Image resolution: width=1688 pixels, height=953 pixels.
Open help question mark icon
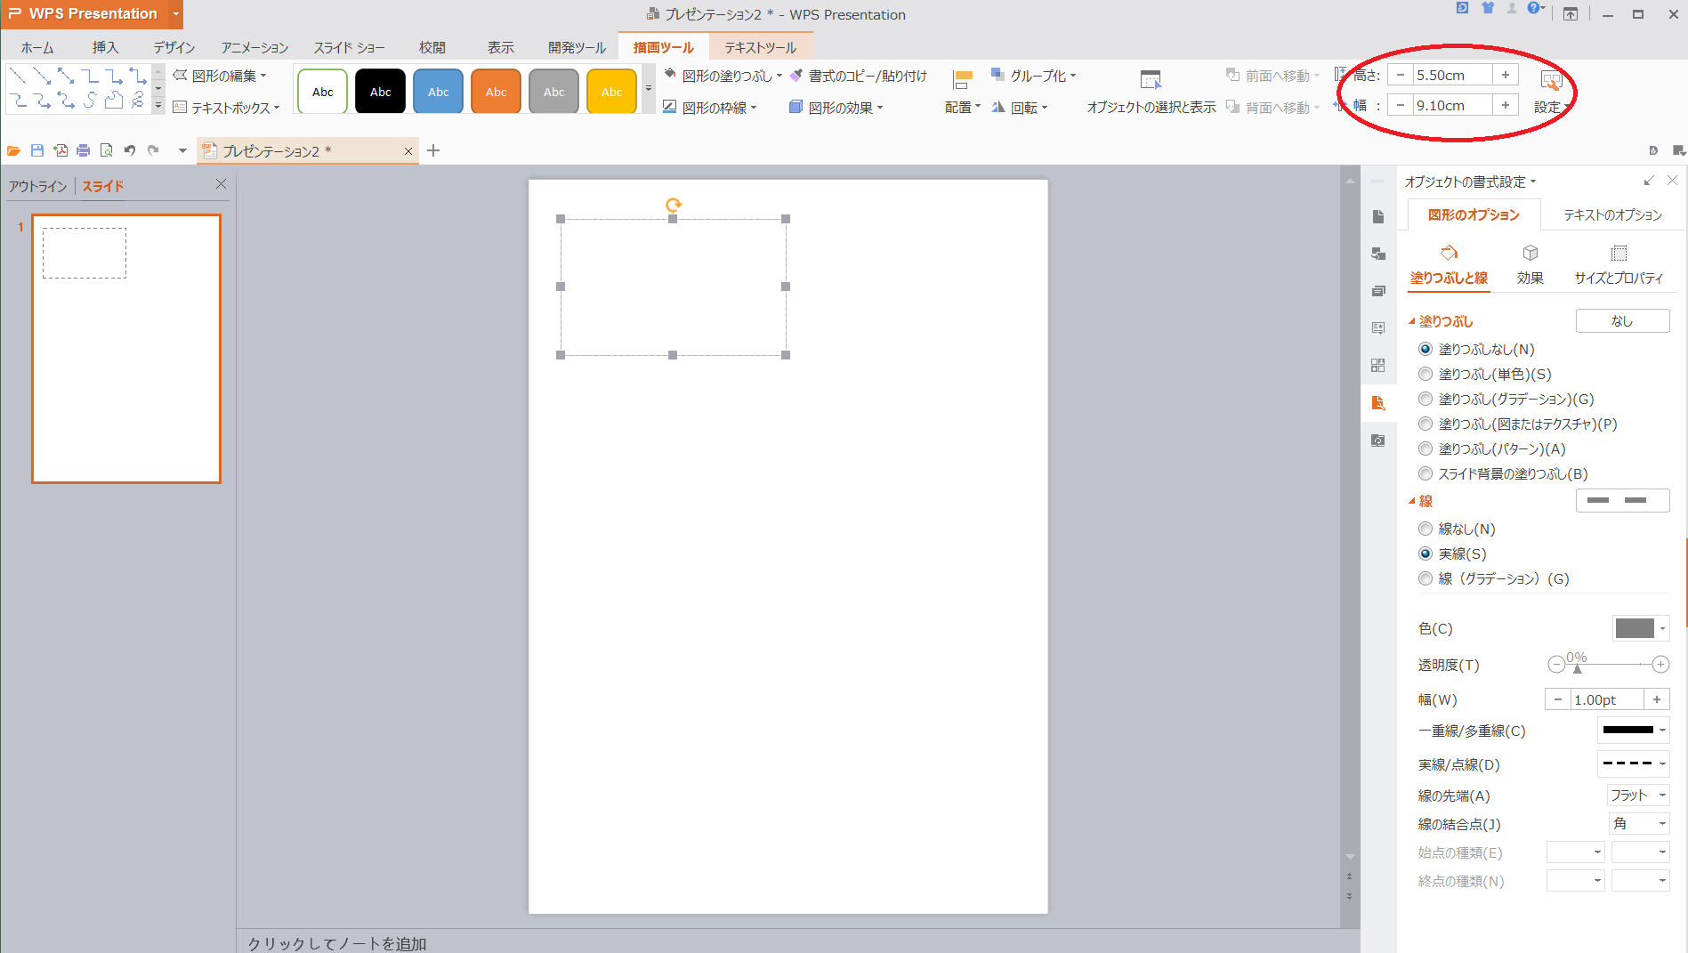coord(1534,8)
